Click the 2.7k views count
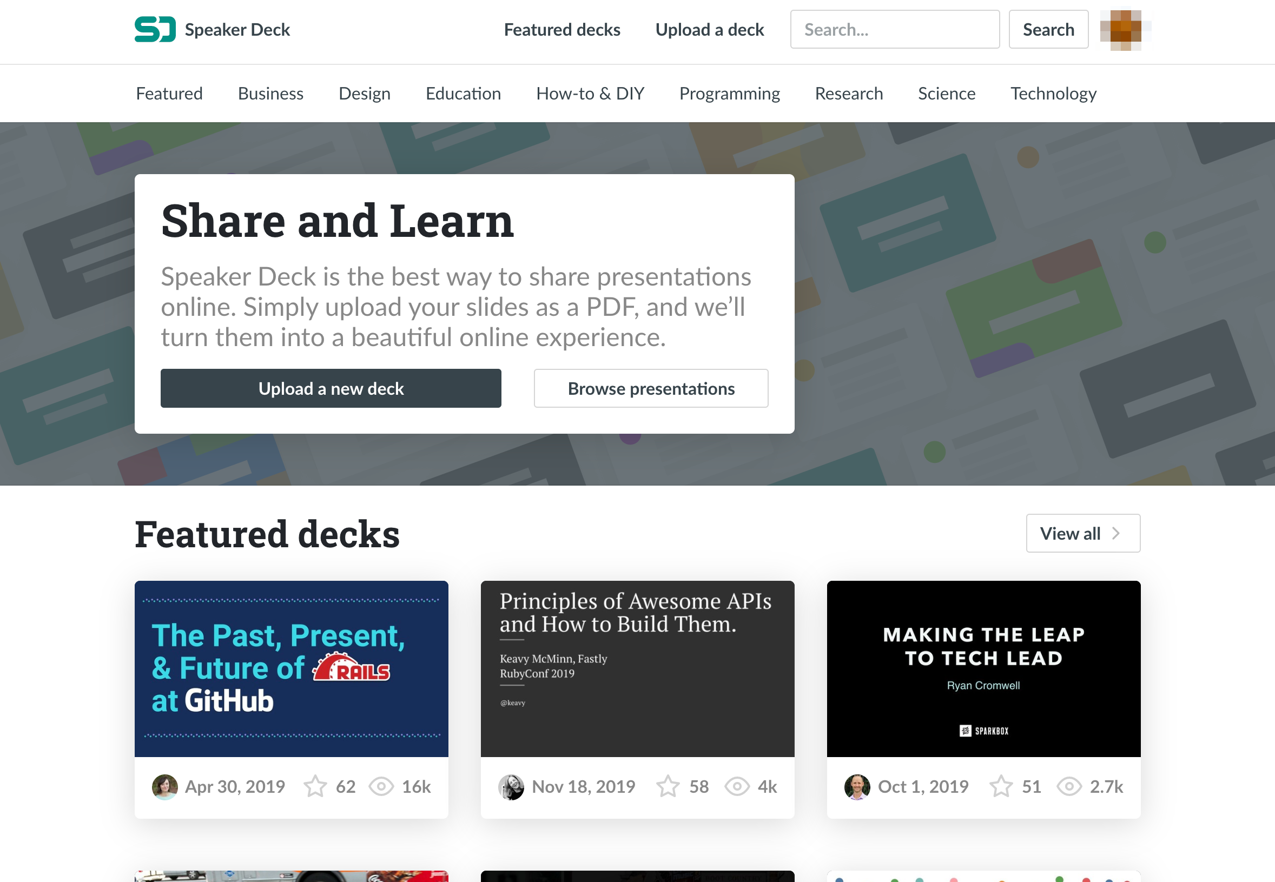This screenshot has width=1275, height=882. pyautogui.click(x=1106, y=786)
